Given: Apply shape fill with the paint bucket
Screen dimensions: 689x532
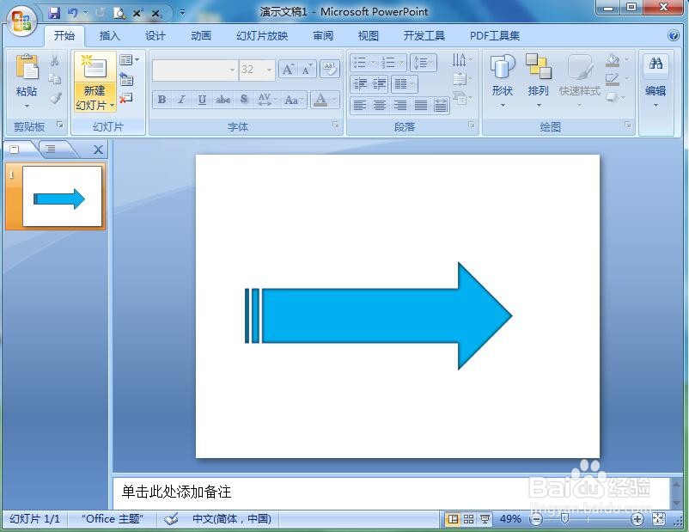Looking at the screenshot, I should 613,60.
